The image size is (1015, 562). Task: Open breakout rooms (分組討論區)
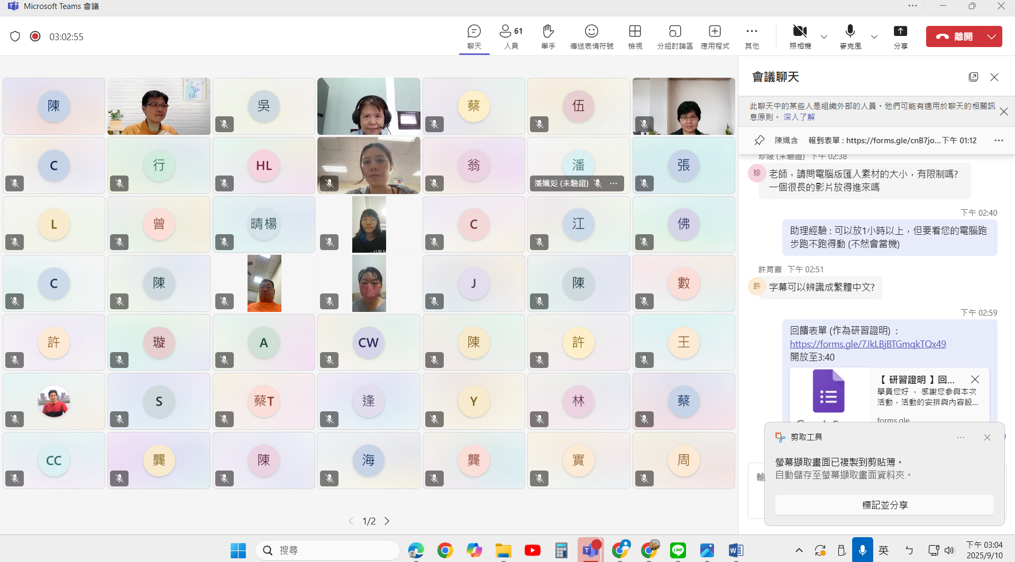[674, 36]
